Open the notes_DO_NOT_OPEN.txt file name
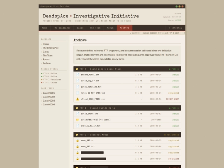The width and height of the screenshot is (224, 168). pos(93,93)
